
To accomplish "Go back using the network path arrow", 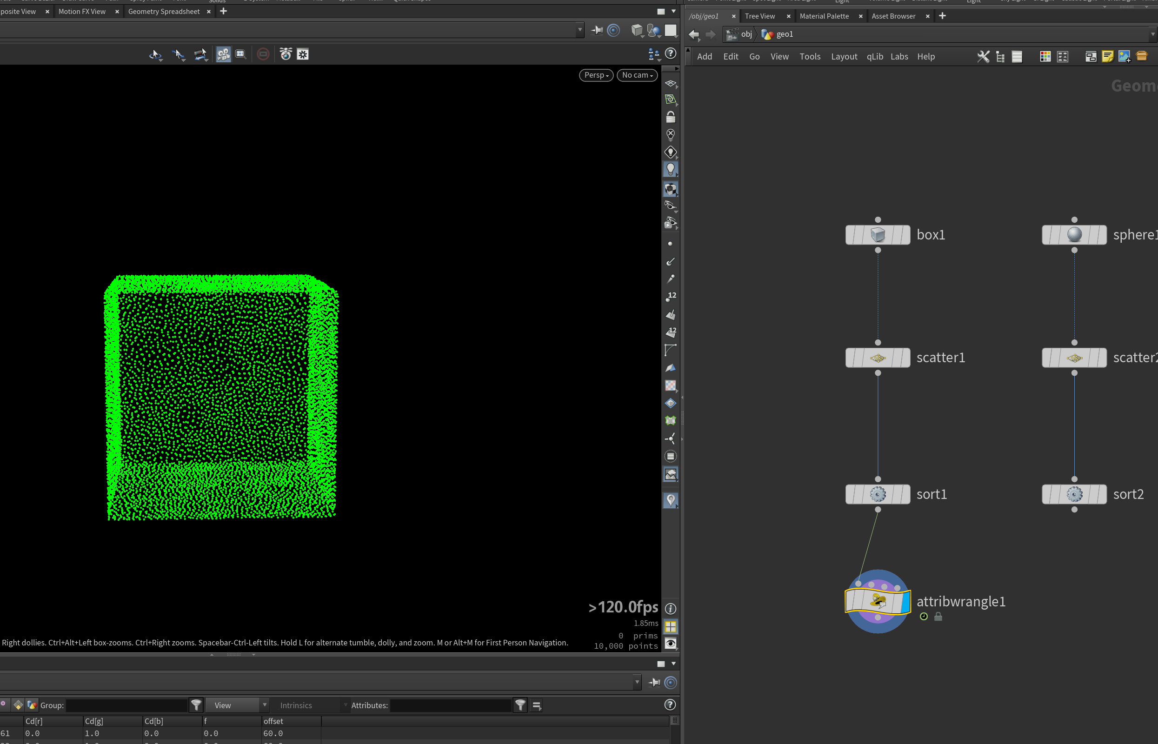I will coord(694,34).
